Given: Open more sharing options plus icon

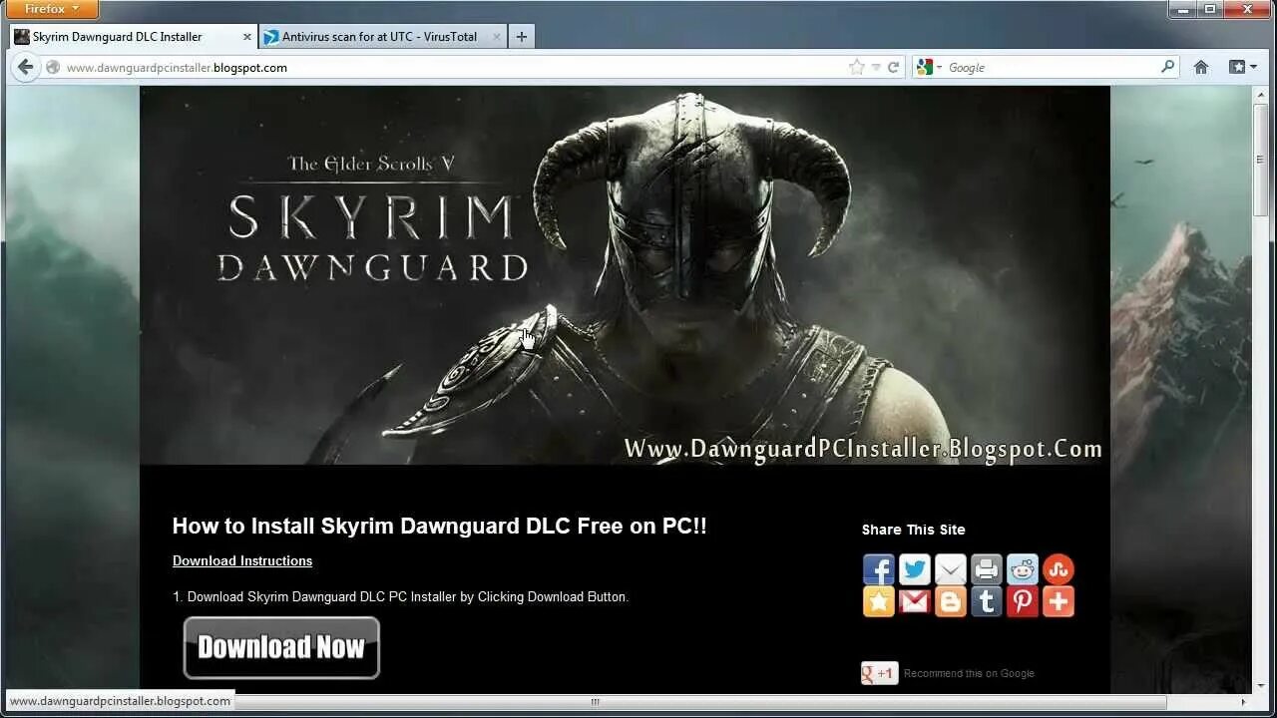Looking at the screenshot, I should [1059, 601].
